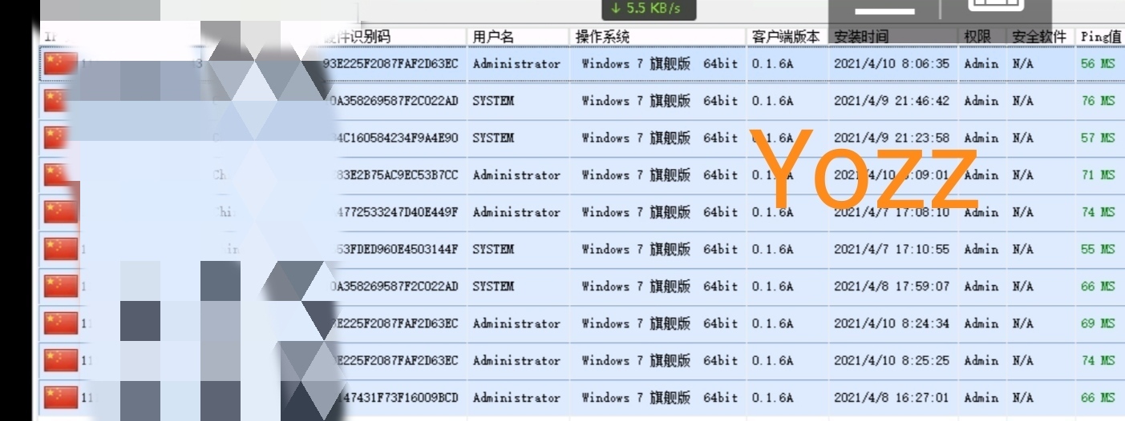The height and width of the screenshot is (421, 1125).
Task: Click the 55 MS ping value
Action: pyautogui.click(x=1098, y=249)
